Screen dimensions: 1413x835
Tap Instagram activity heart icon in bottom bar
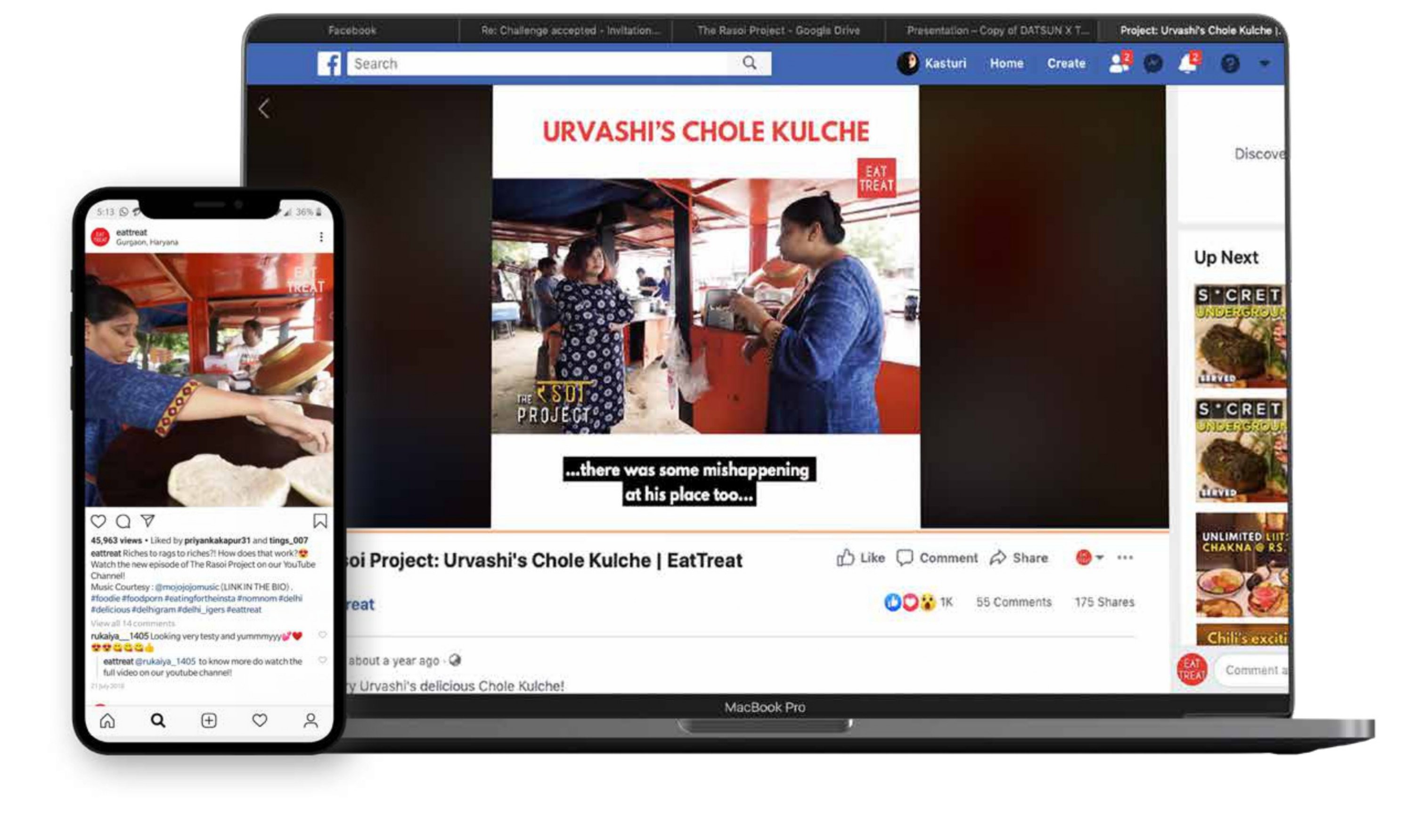(260, 721)
